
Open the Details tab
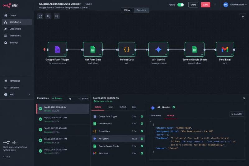98,107
